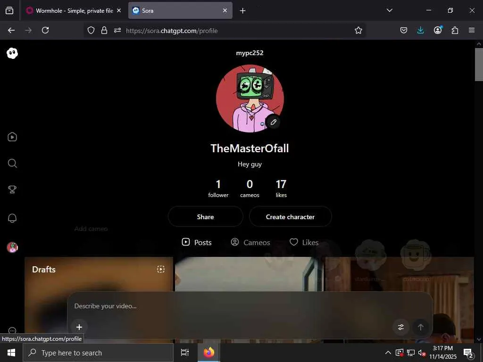Open Firefox downloads panel

coord(420,31)
